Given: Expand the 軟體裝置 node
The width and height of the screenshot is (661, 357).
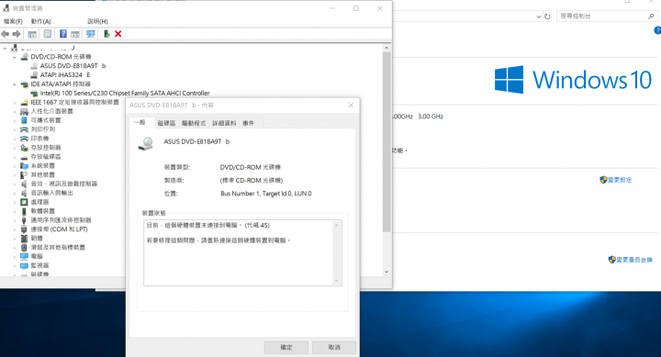Looking at the screenshot, I should click(x=15, y=211).
